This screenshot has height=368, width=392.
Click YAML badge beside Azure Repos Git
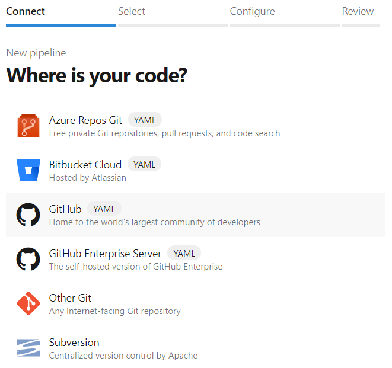[x=145, y=120]
